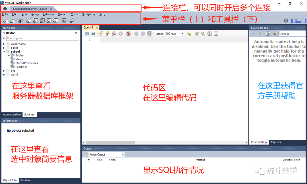Create a new schema icon
The image size is (307, 184).
pyautogui.click(x=29, y=21)
